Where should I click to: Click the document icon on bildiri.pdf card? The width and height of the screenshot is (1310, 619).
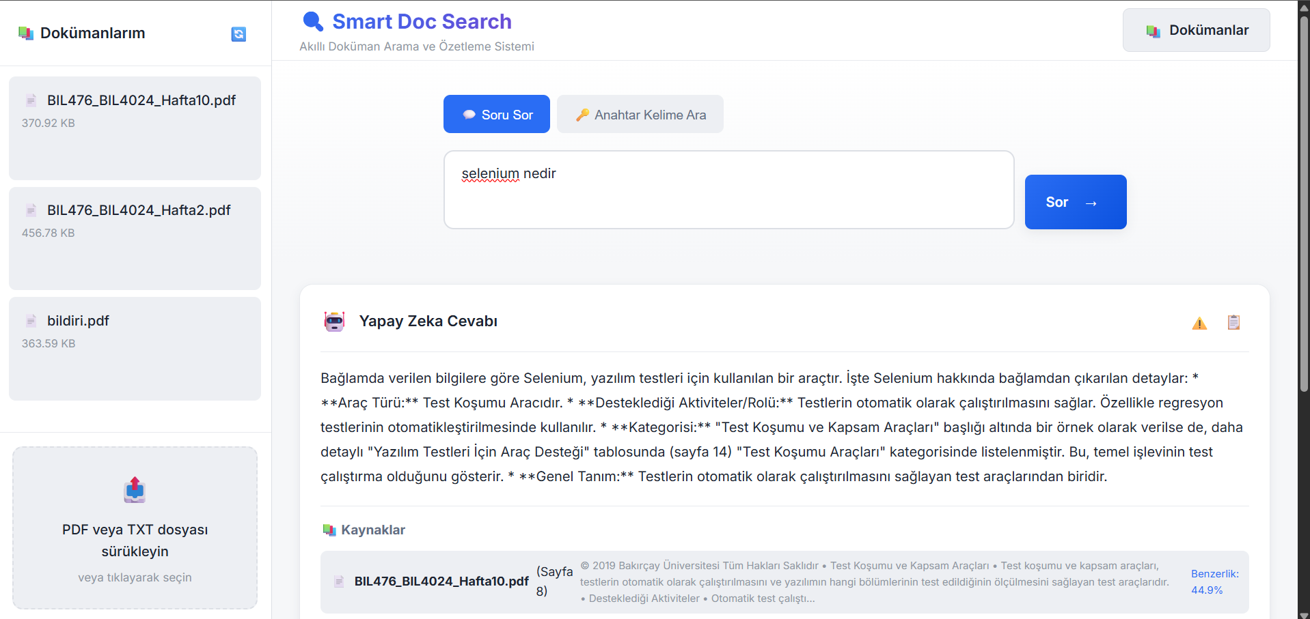(x=31, y=320)
